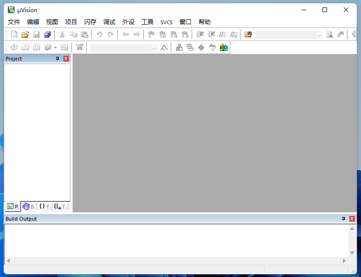This screenshot has height=277, width=361.
Task: Click the Copy icon
Action: click(x=74, y=34)
